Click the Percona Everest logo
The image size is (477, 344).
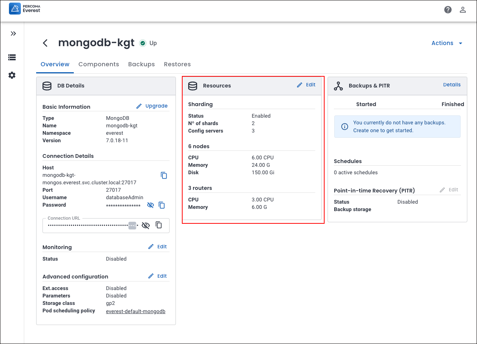[x=25, y=8]
